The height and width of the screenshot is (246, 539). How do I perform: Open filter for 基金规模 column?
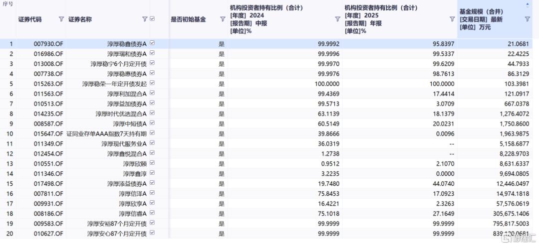coord(528,19)
